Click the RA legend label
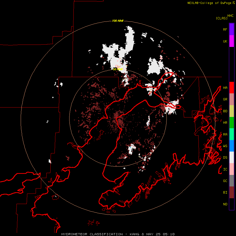Image resolution: width=236 pixels, height=236 pixels. point(225,135)
